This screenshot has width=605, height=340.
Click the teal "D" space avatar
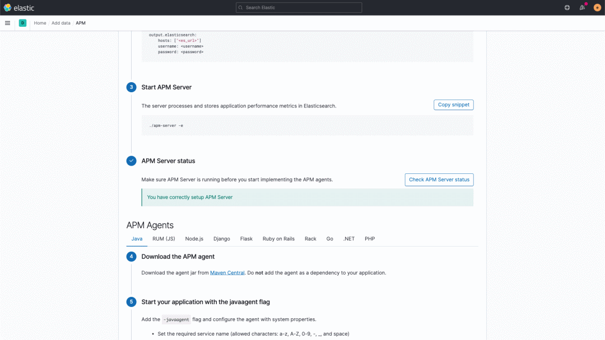point(22,23)
